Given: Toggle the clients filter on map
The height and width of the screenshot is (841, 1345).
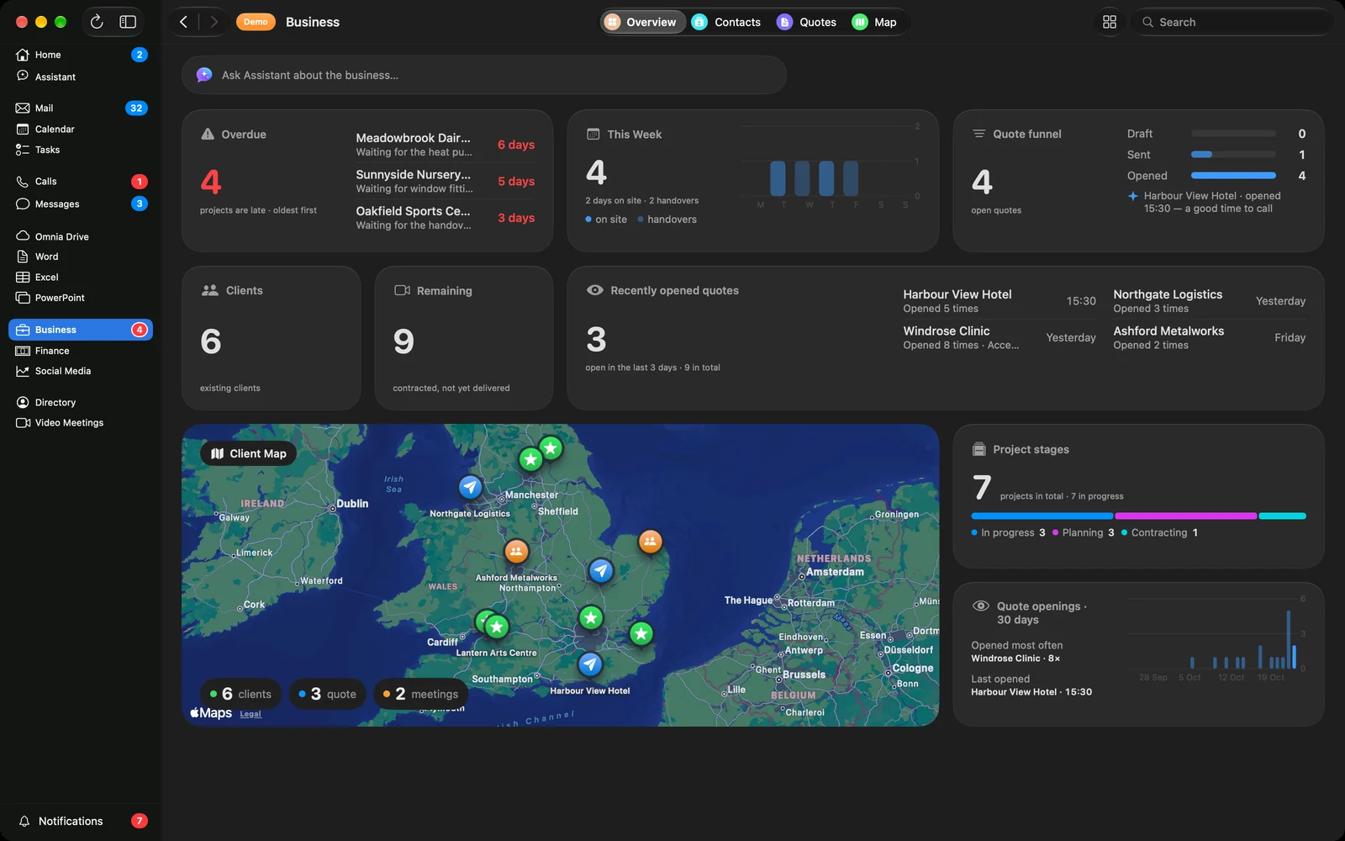Looking at the screenshot, I should [x=241, y=694].
